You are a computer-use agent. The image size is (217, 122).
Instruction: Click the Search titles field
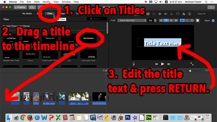click(x=97, y=19)
